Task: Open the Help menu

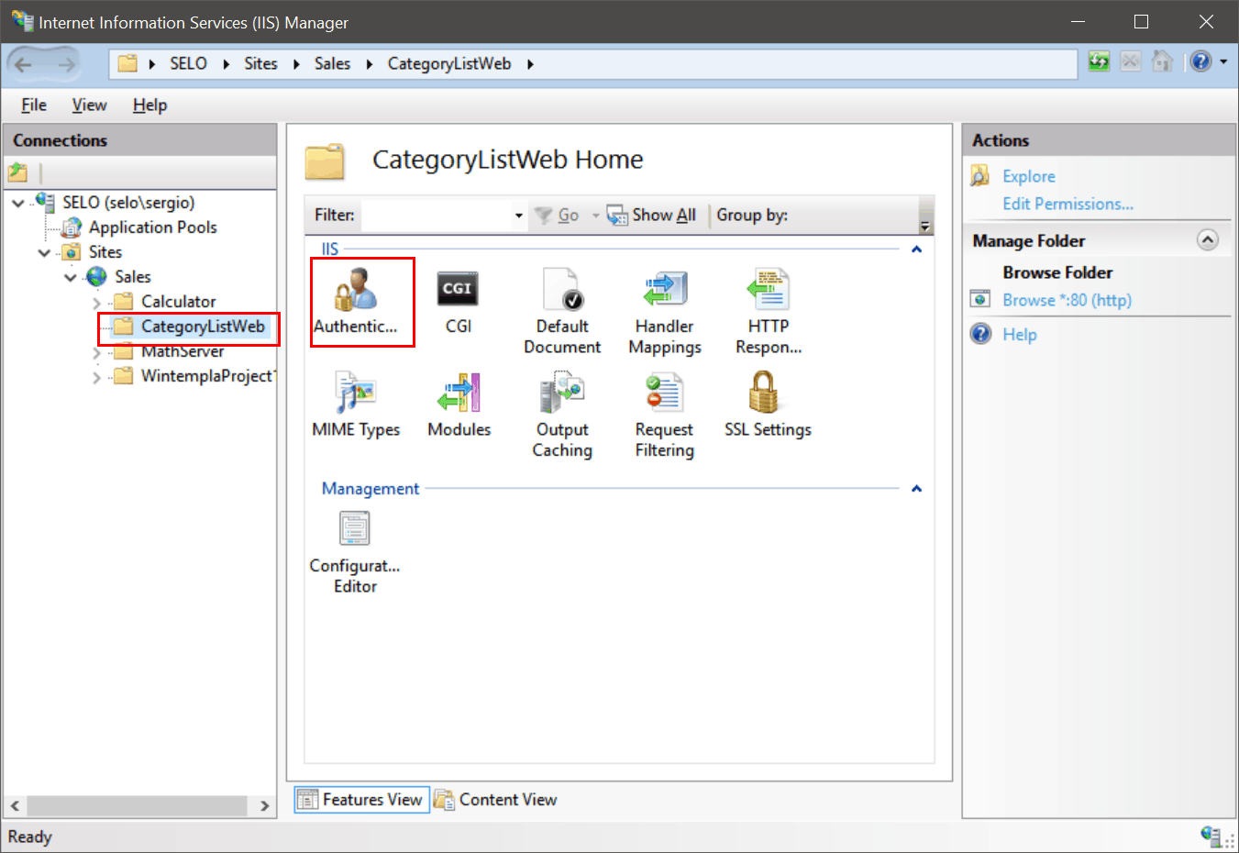Action: pos(149,105)
